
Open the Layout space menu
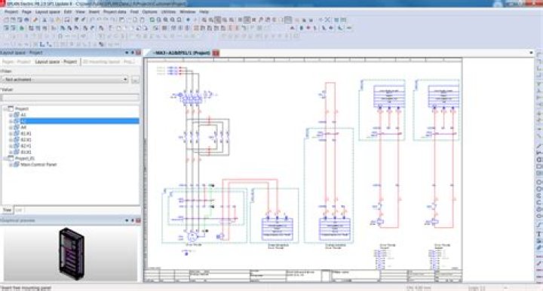[48, 12]
